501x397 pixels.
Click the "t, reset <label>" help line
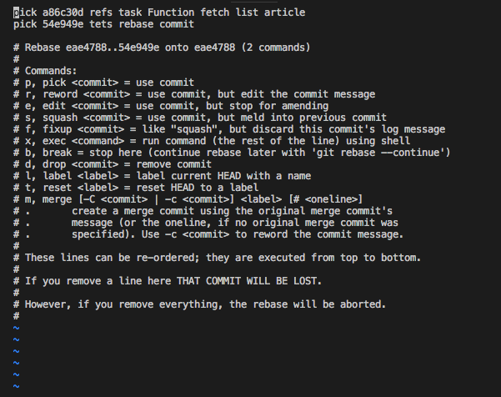tap(77, 188)
